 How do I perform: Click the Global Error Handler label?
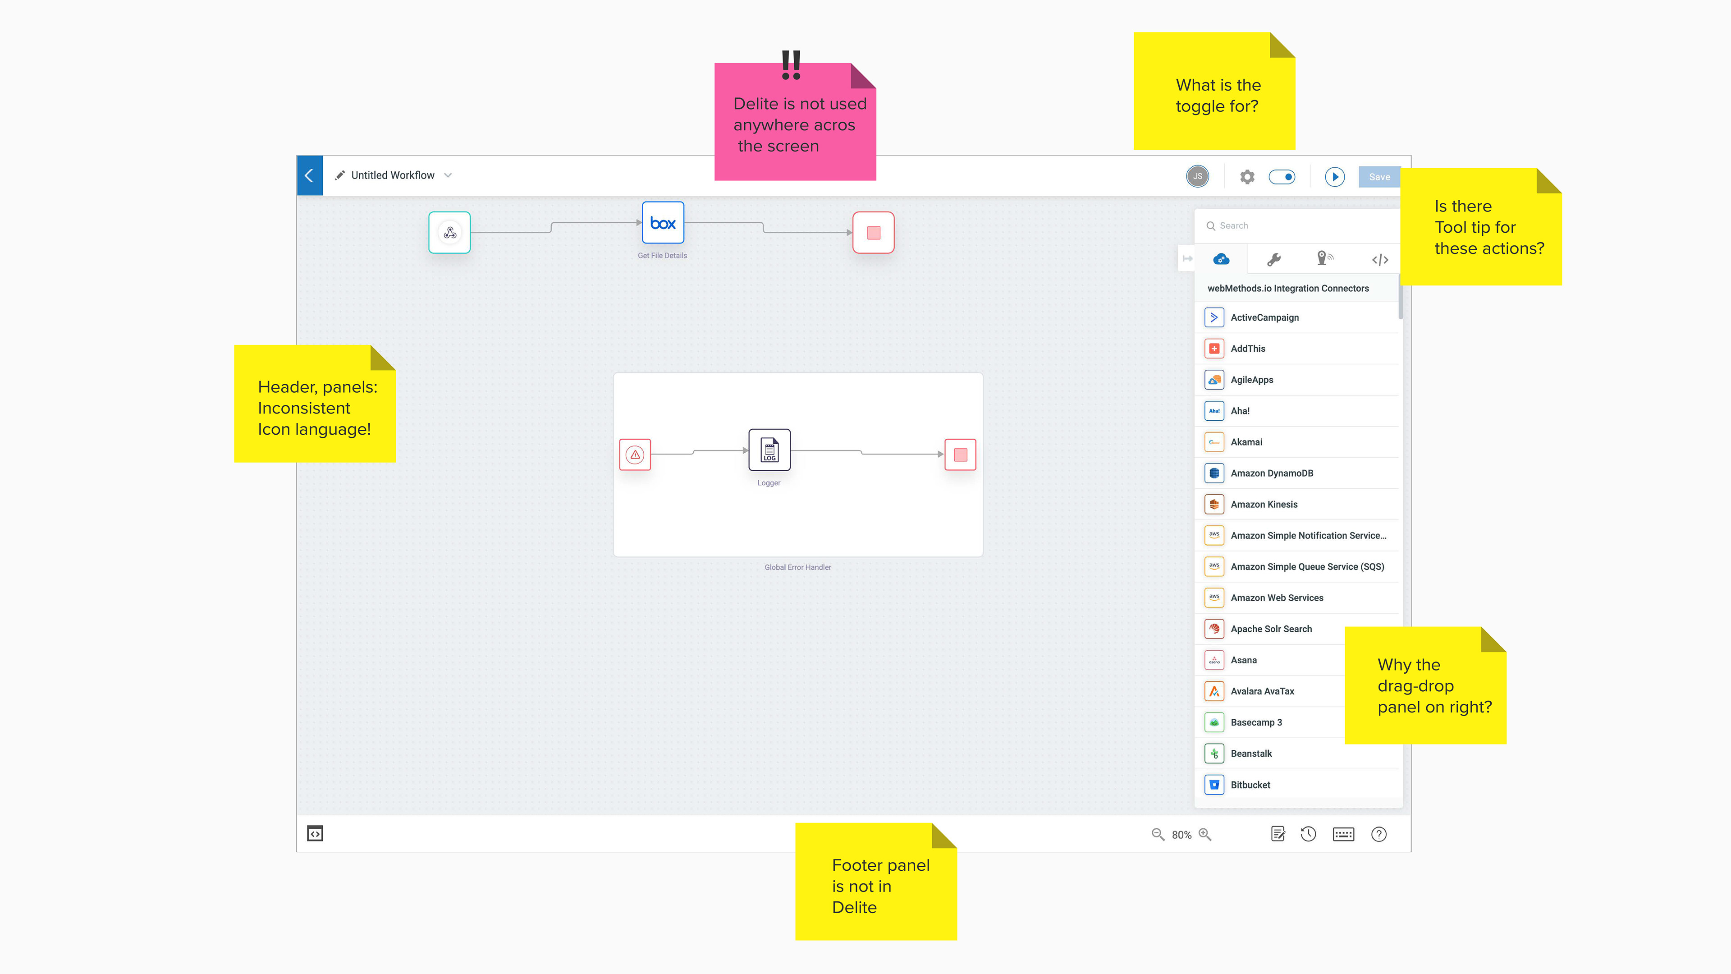[797, 567]
